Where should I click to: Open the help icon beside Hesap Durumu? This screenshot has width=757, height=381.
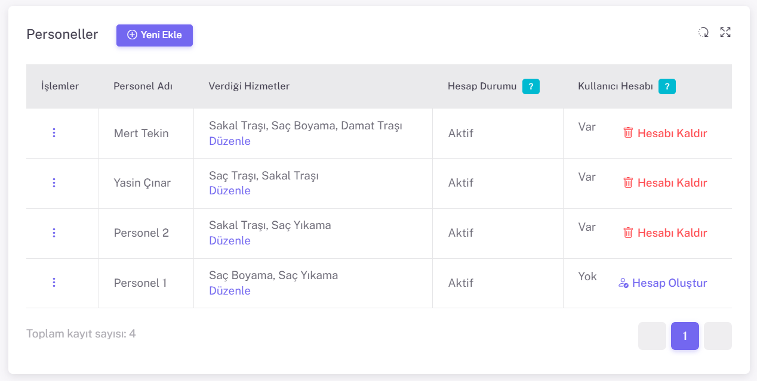click(531, 86)
